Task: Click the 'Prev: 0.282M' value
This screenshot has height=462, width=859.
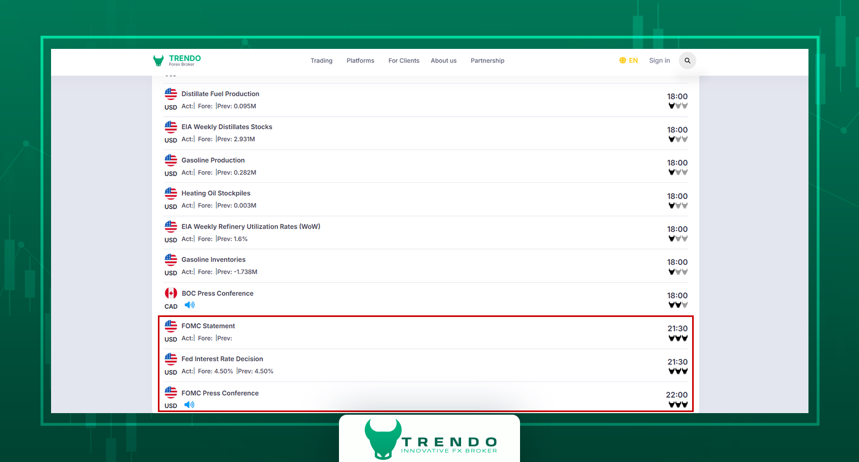Action: tap(236, 172)
